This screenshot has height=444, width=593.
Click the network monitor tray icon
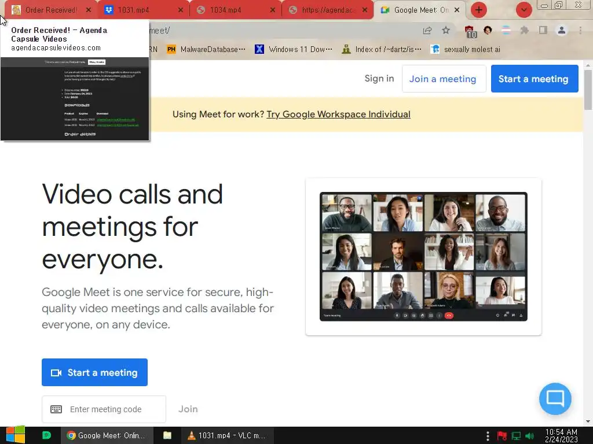[x=516, y=436]
